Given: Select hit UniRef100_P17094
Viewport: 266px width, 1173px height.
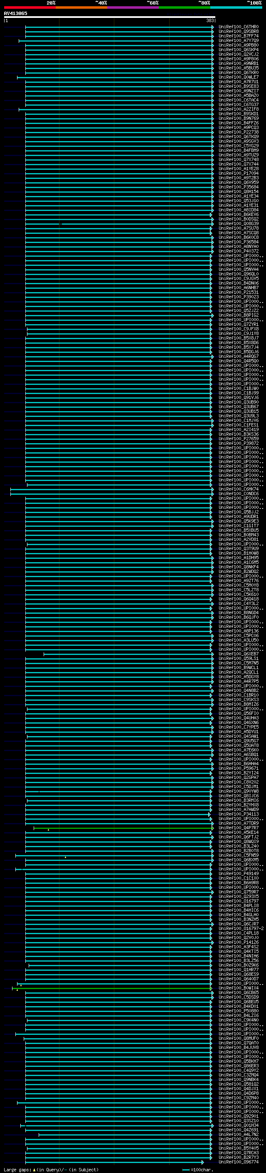Looking at the screenshot, I should 239,174.
